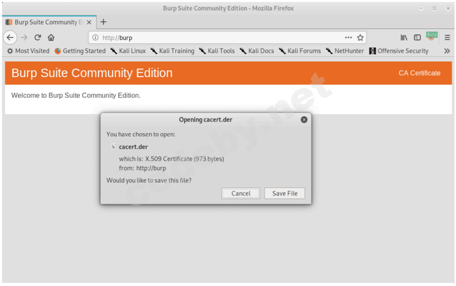456x286 pixels.
Task: Click the forward navigation arrow
Action: [24, 37]
